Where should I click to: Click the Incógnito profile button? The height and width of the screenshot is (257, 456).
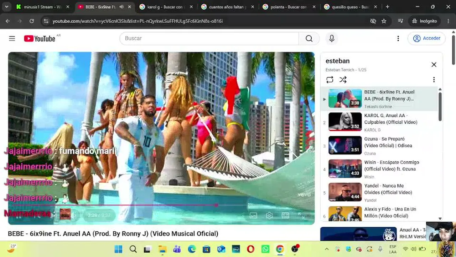pos(424,21)
